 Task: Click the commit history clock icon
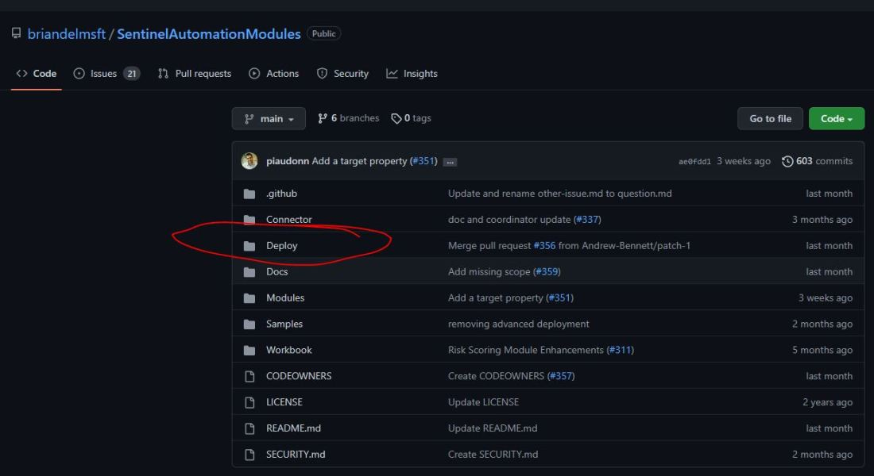(x=787, y=161)
